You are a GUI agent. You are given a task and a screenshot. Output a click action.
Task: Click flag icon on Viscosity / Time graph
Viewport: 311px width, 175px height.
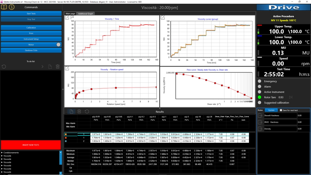pyautogui.click(x=72, y=17)
